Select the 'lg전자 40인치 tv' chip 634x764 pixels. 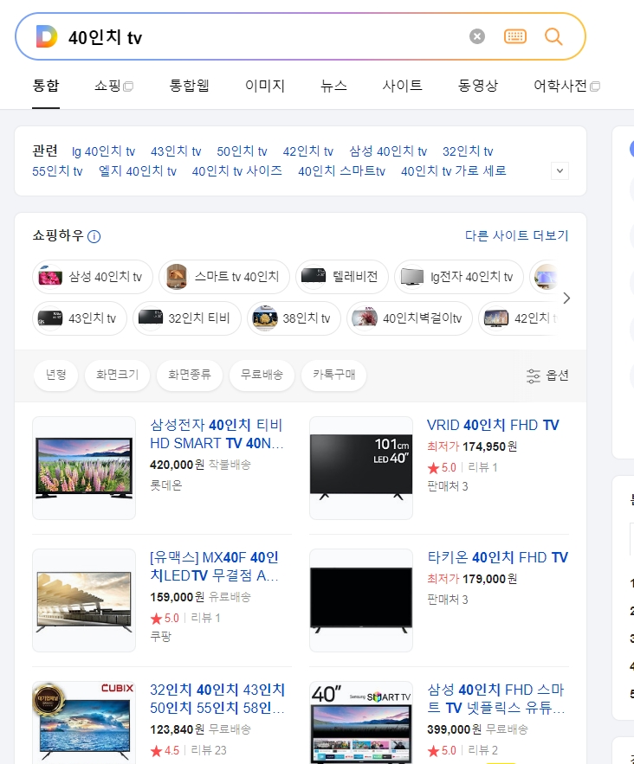click(459, 277)
